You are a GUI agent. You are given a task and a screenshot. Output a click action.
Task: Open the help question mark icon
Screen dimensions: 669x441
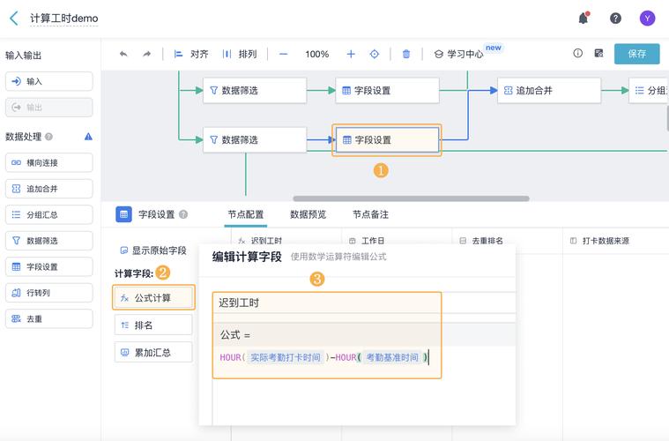615,19
